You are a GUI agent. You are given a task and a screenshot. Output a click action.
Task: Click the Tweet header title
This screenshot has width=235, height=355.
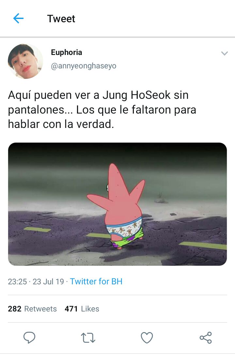click(61, 19)
